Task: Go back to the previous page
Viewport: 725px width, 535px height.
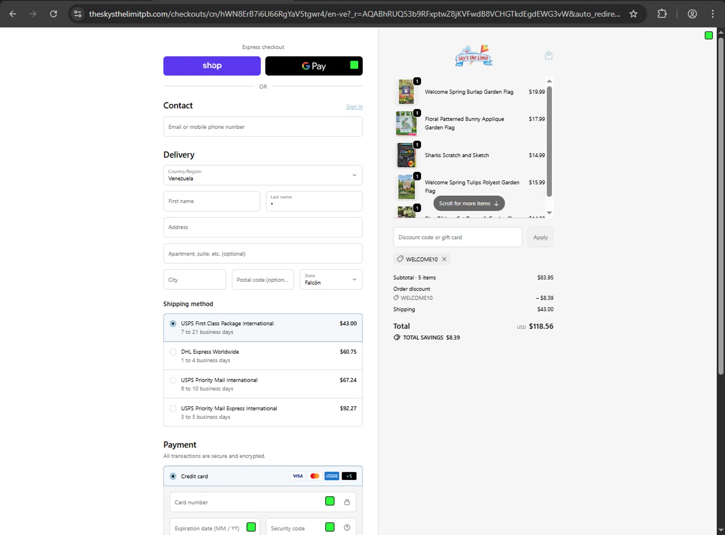Action: pos(13,14)
